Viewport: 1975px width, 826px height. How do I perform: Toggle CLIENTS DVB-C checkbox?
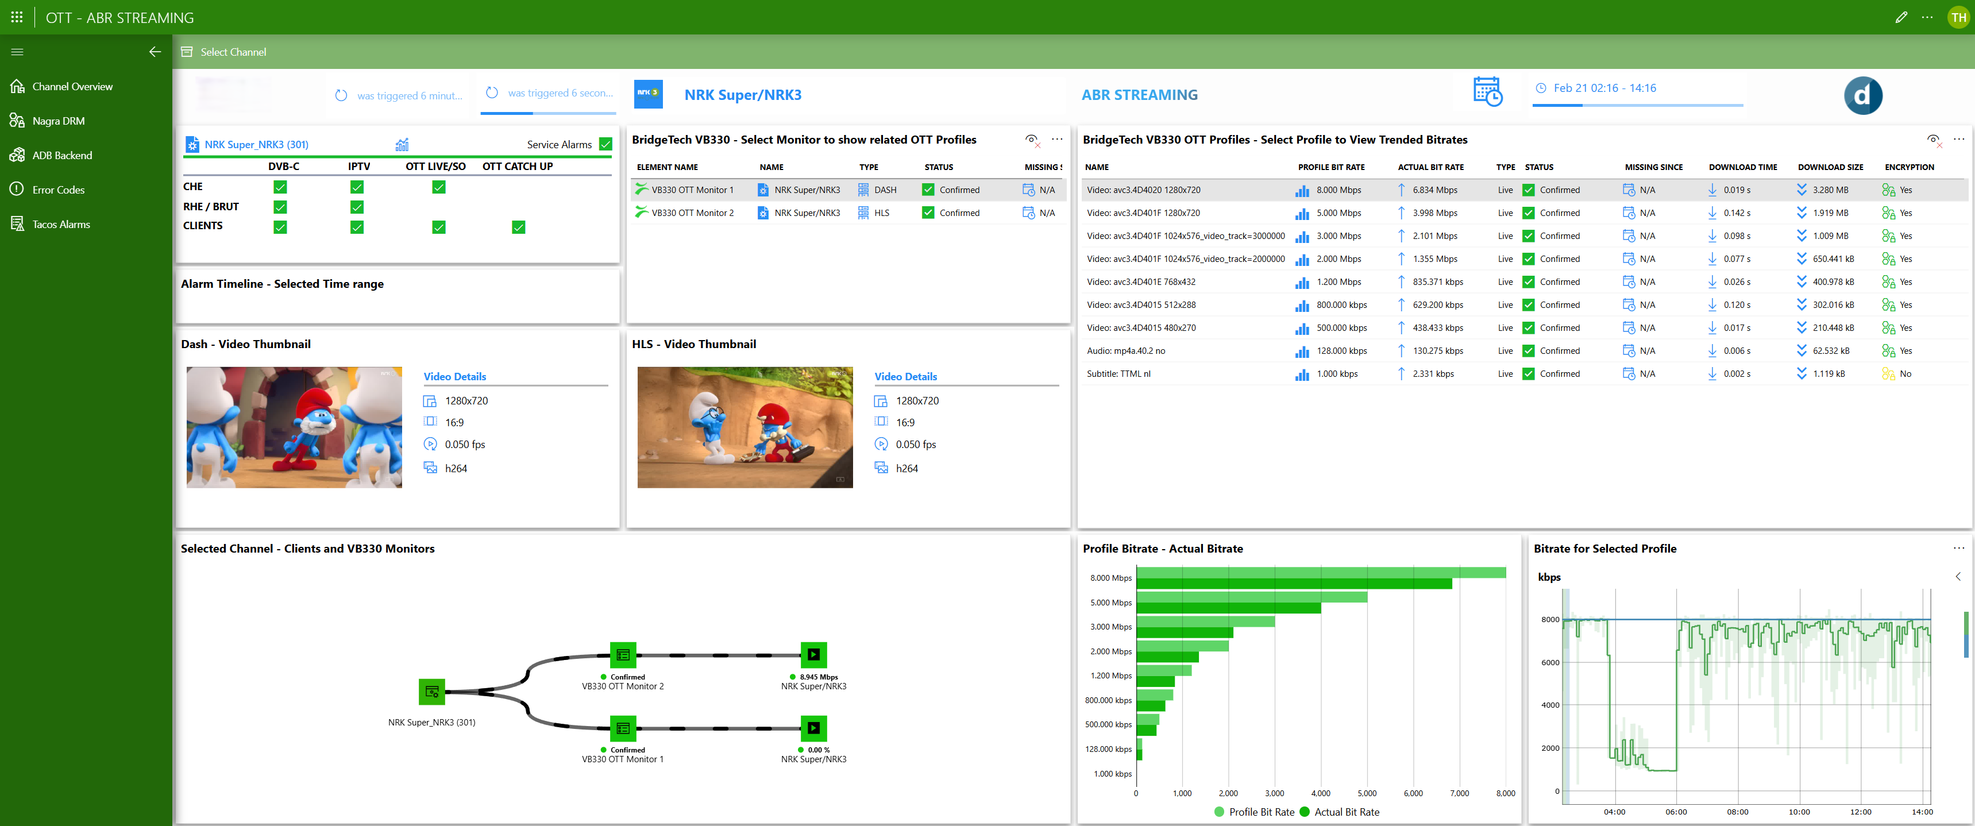280,227
